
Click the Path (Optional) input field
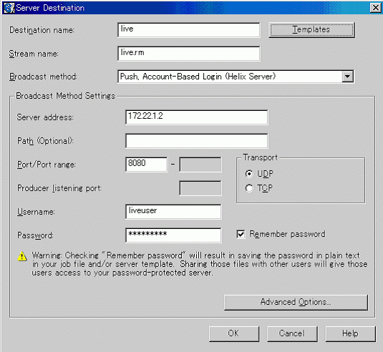(x=197, y=141)
